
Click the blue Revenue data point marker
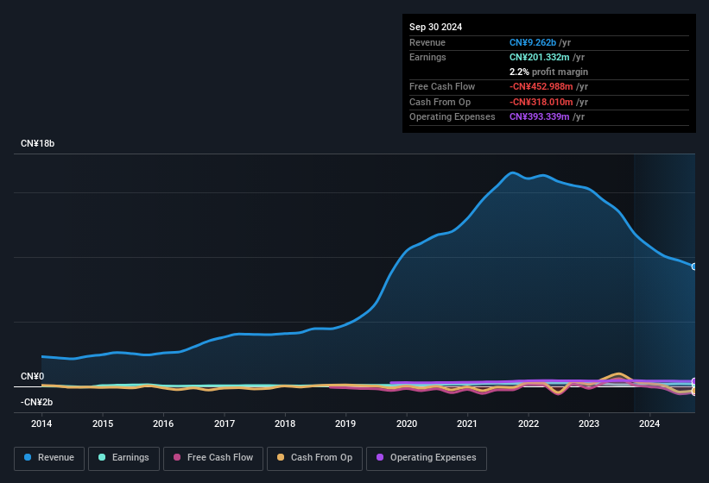coord(694,267)
